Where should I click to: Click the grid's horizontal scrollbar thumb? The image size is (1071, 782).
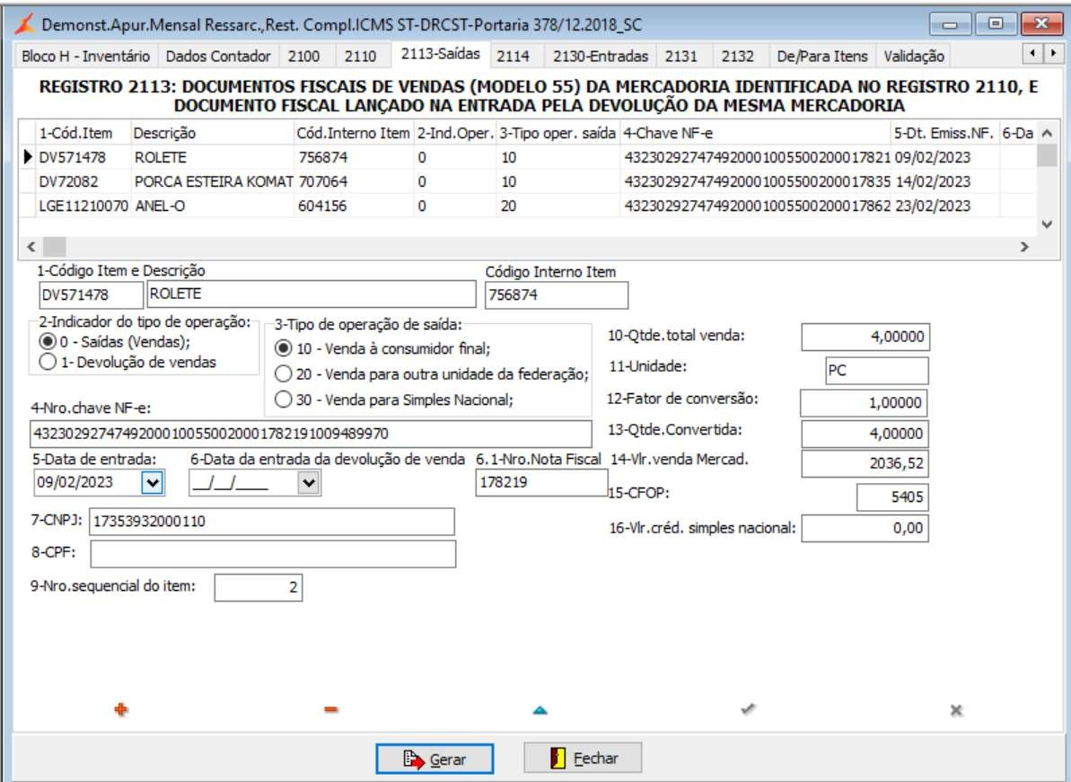(x=55, y=247)
